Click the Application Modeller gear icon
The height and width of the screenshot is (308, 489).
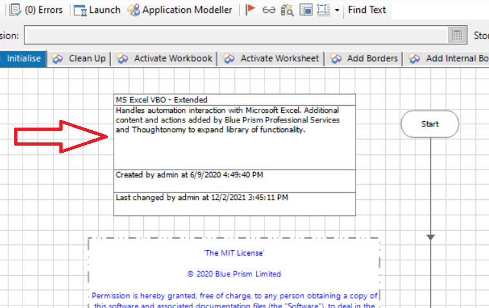134,10
